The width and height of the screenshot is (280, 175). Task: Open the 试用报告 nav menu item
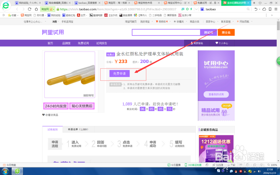(x=102, y=43)
